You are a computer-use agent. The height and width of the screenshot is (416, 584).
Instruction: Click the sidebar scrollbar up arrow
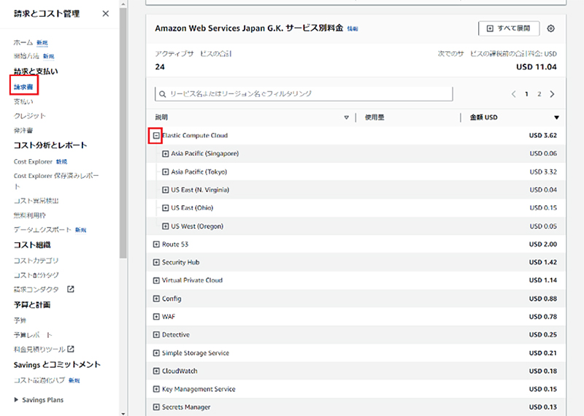[123, 4]
